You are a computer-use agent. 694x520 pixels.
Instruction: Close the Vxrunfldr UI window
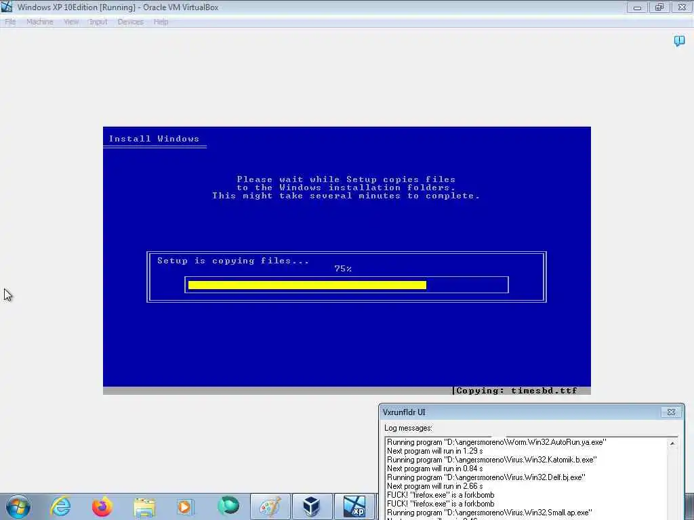[x=671, y=412]
